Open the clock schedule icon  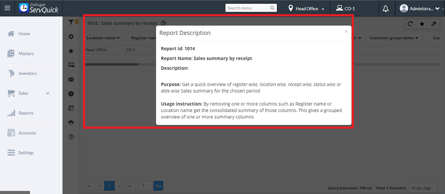tap(71, 94)
